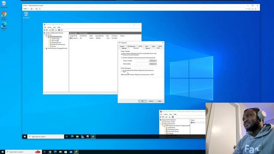This screenshot has width=274, height=154.
Task: Open Microsoft Edge desktop icon on host
Action: point(4,26)
